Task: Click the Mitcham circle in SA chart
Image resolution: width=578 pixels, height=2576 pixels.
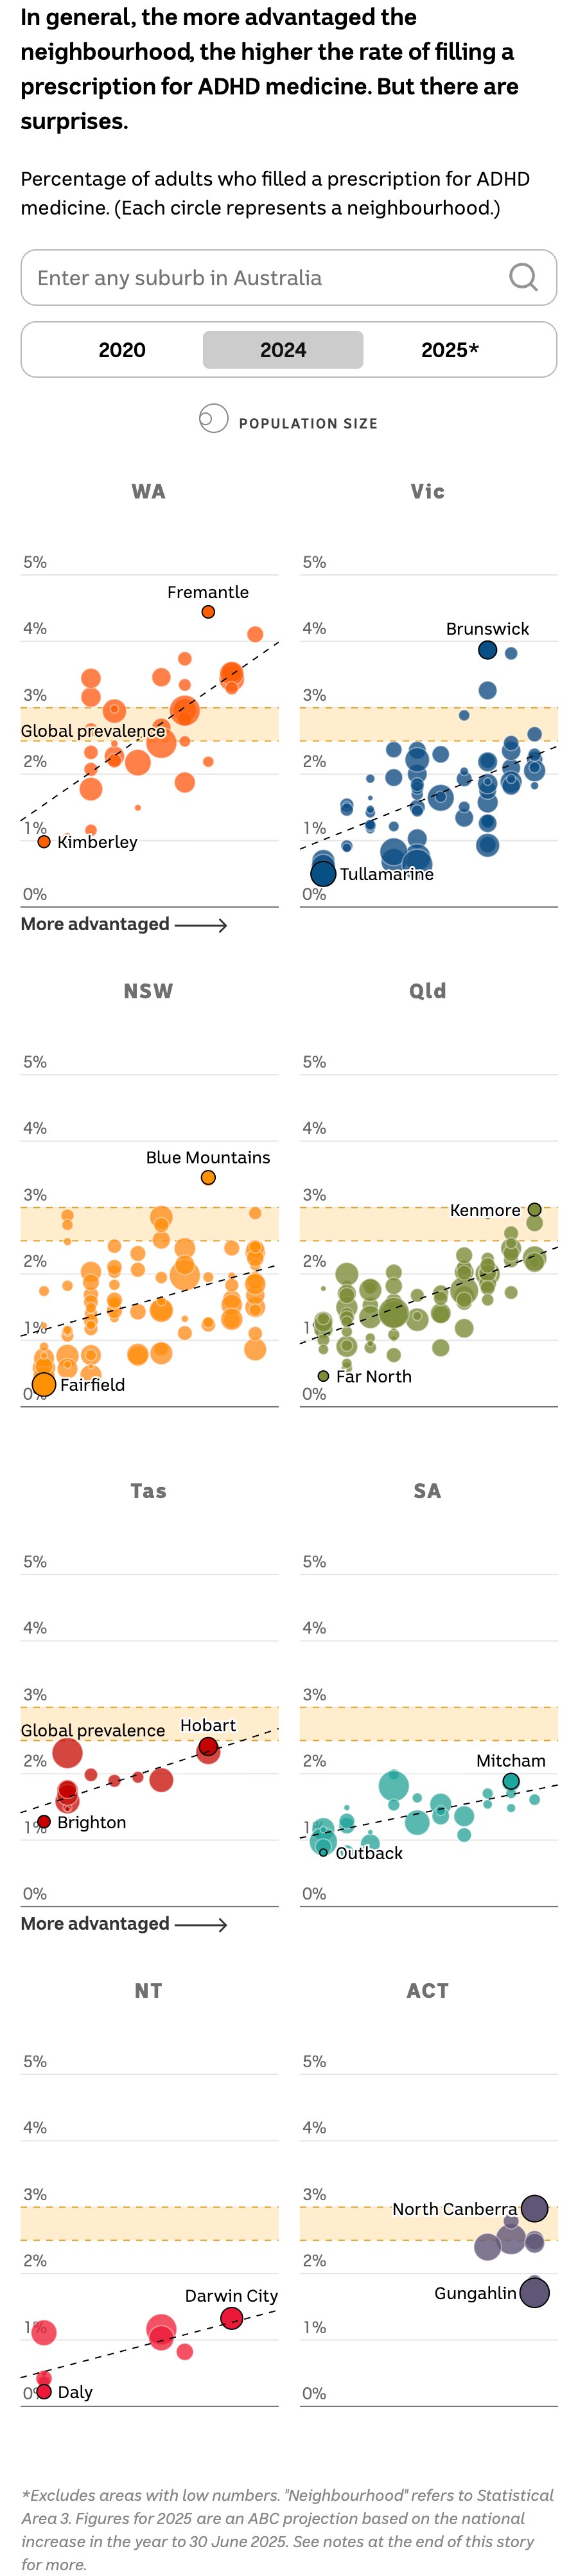Action: click(511, 1781)
